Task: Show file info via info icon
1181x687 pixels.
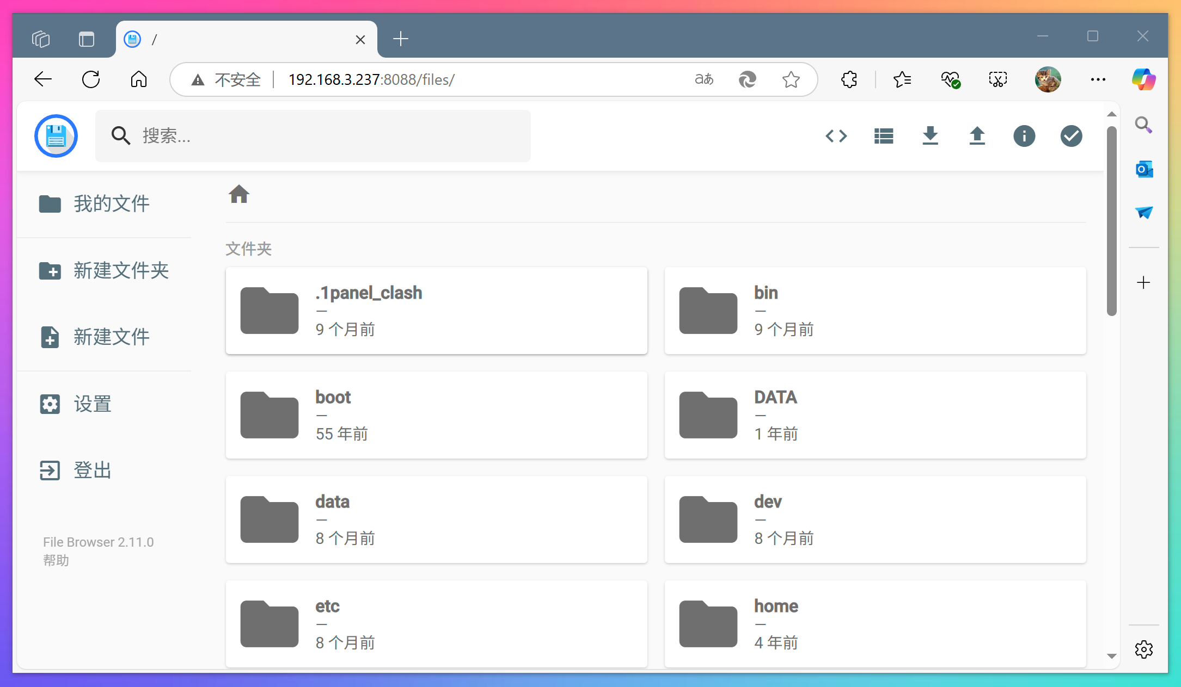Action: [x=1024, y=136]
